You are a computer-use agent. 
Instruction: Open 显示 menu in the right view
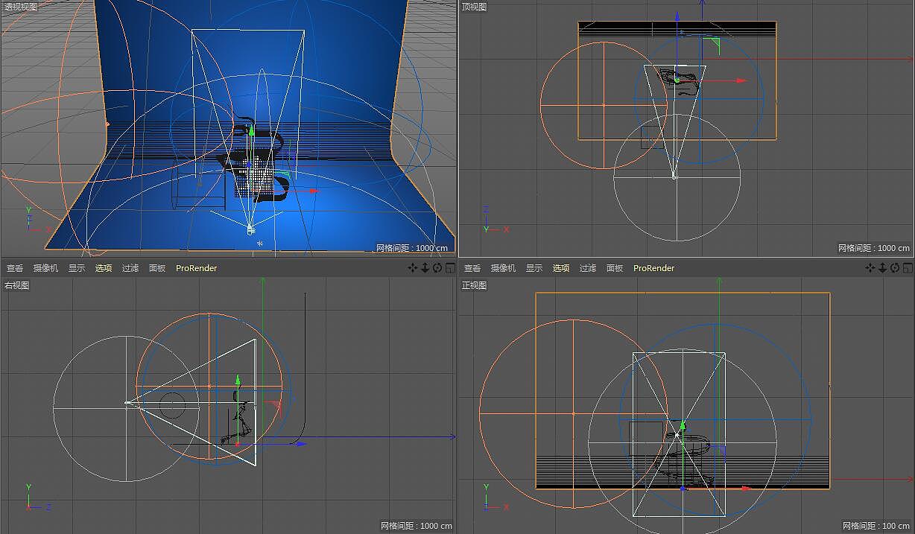(77, 268)
